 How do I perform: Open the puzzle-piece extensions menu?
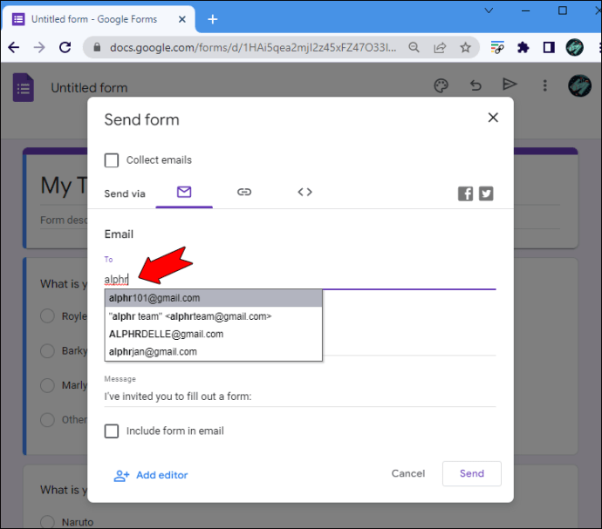(x=523, y=48)
